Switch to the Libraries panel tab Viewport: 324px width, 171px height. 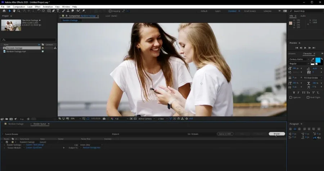coord(292,54)
